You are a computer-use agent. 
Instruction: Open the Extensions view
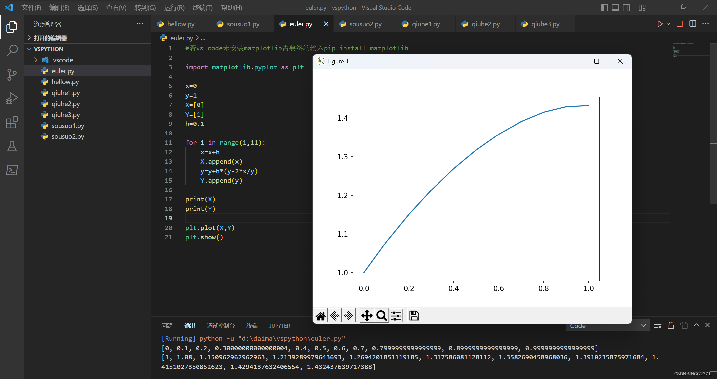12,122
